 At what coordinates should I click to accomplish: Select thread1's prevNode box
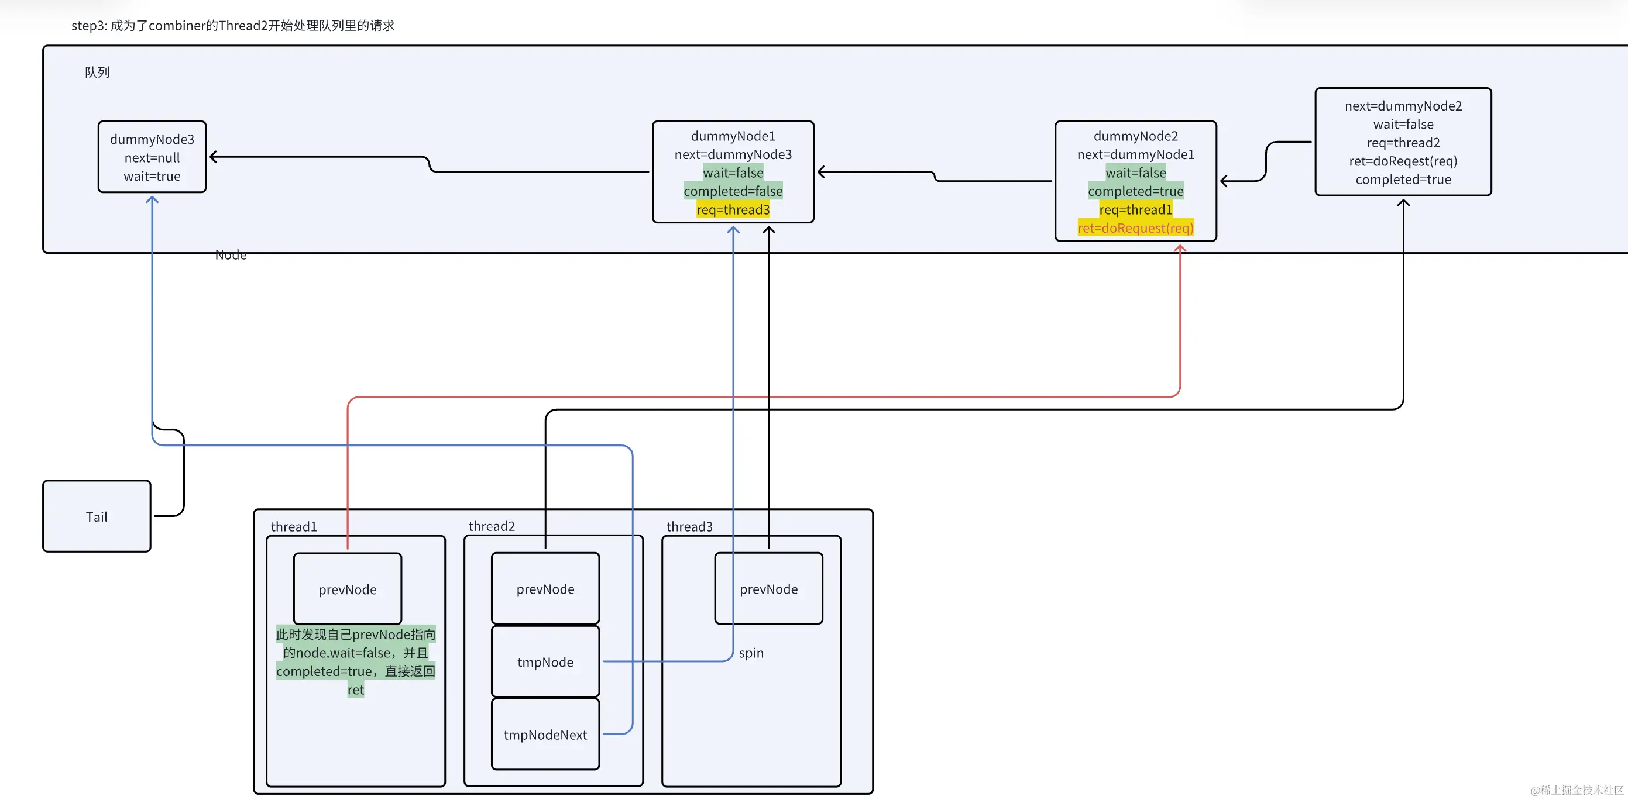(347, 589)
